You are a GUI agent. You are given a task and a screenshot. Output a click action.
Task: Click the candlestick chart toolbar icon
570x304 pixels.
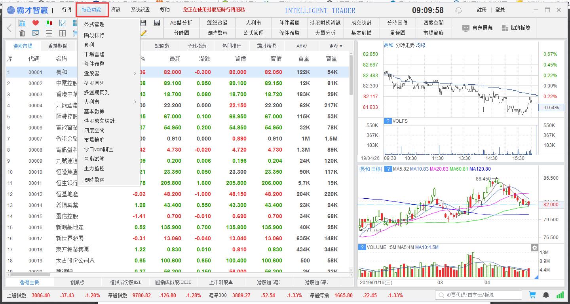[49, 23]
